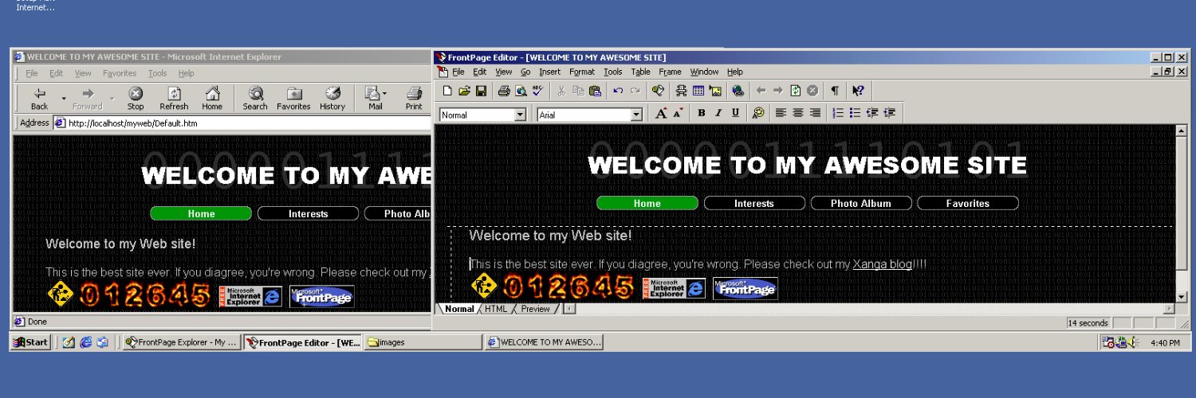Click the Undo arrow icon

(618, 91)
